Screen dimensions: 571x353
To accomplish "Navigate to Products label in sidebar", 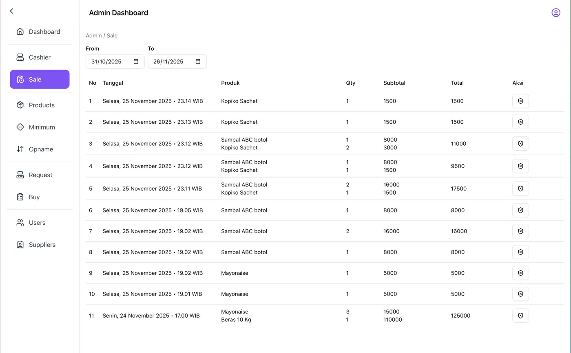I will (42, 105).
